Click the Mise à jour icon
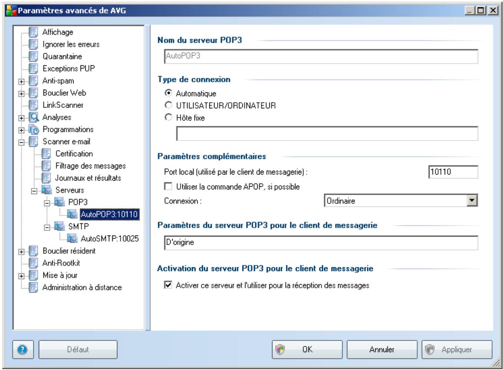The height and width of the screenshot is (370, 503). [x=33, y=276]
